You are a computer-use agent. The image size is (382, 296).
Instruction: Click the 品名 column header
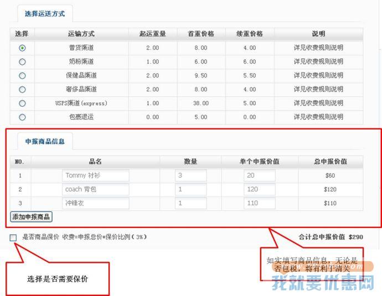coord(95,162)
